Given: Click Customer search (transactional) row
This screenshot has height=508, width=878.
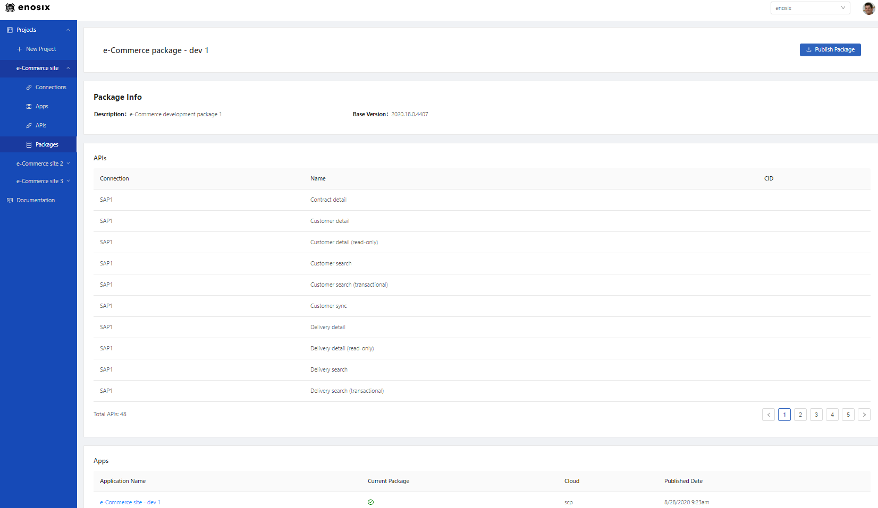Looking at the screenshot, I should point(482,285).
